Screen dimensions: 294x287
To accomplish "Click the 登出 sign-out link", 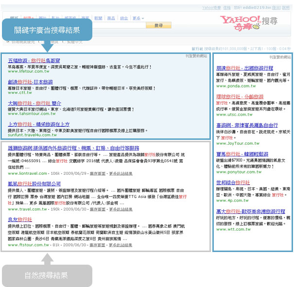I will pyautogui.click(x=276, y=8).
